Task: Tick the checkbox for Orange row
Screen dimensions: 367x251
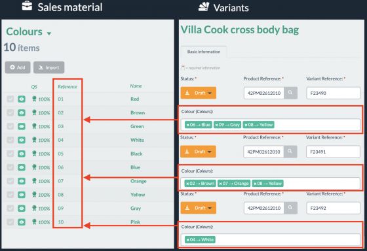Action: [x=10, y=181]
